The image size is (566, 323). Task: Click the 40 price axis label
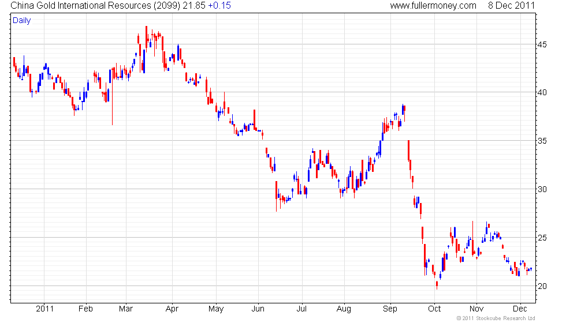542,92
